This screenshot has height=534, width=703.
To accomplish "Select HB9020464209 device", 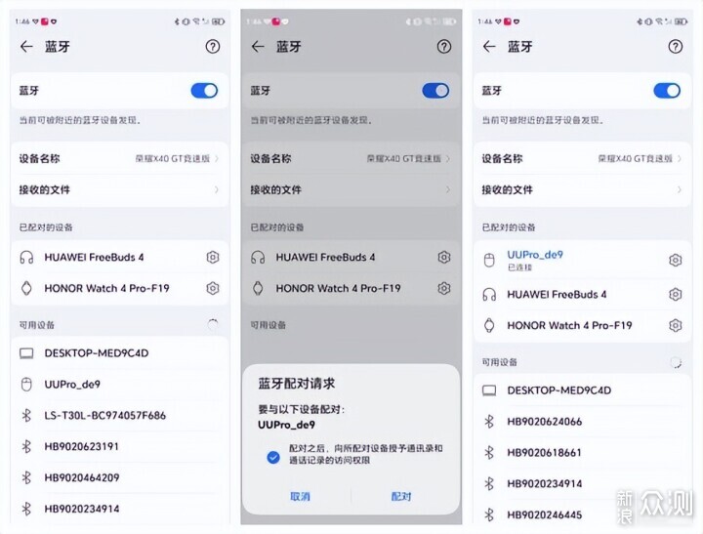I will (120, 477).
